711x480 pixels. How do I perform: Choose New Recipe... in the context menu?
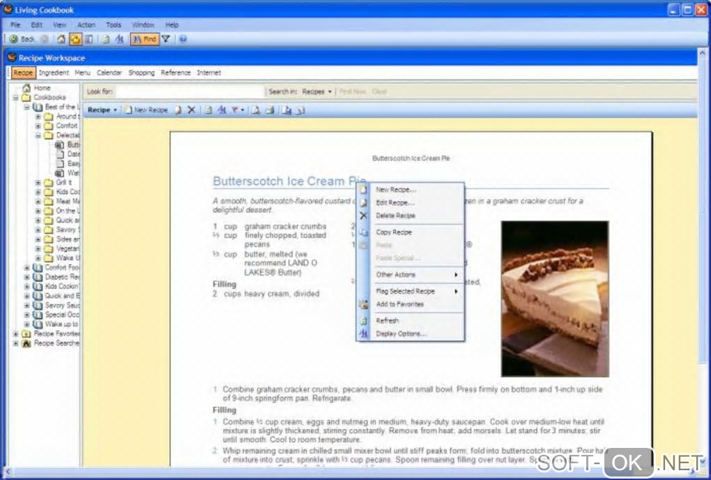tap(411, 190)
